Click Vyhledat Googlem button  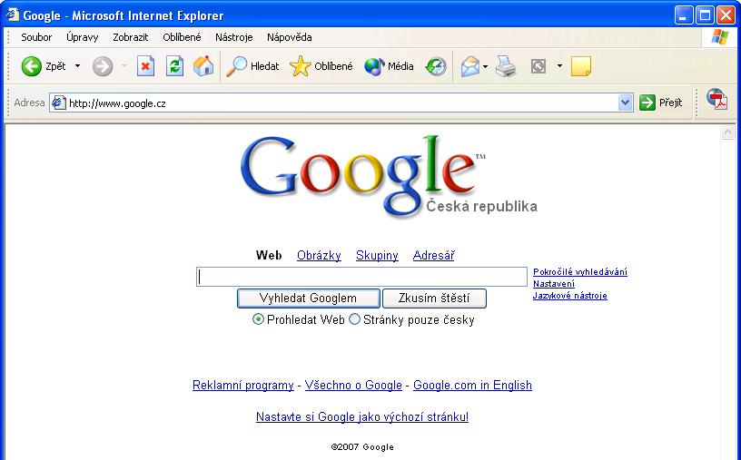click(308, 298)
